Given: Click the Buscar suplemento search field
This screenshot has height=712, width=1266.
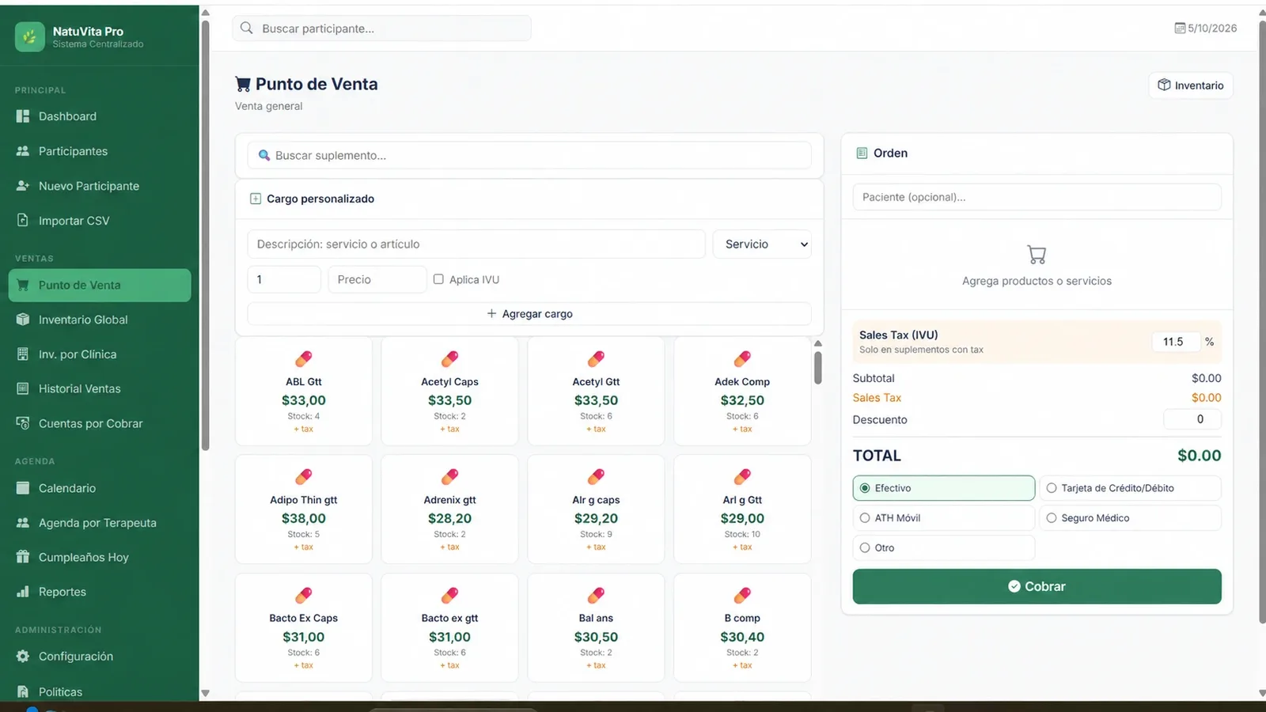Looking at the screenshot, I should pos(529,155).
